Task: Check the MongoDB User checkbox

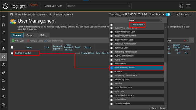Action: [111, 48]
